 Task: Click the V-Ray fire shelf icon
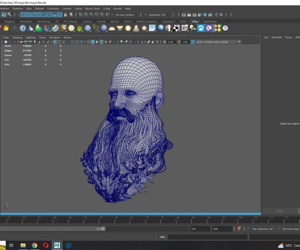pos(6,28)
